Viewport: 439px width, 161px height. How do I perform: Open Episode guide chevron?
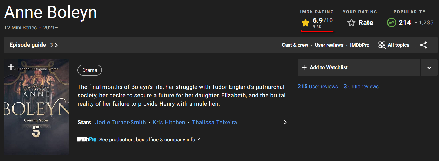(x=56, y=45)
